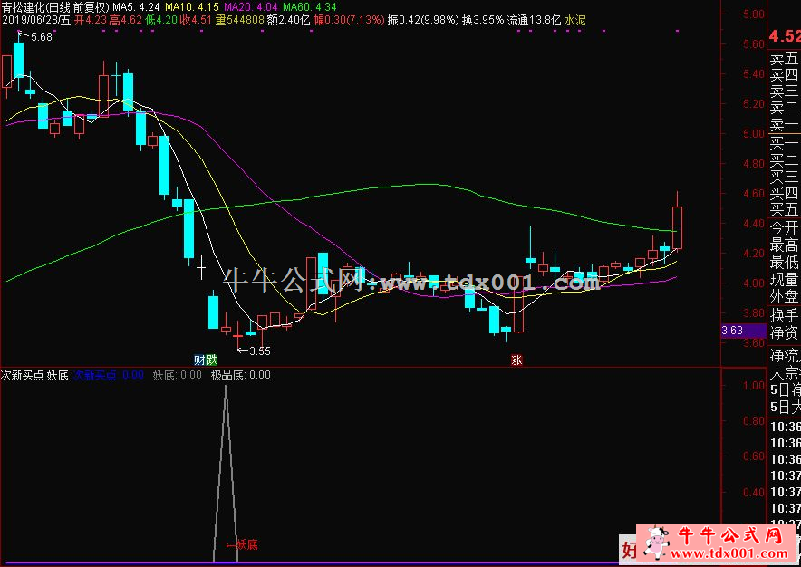Image resolution: width=801 pixels, height=567 pixels.
Task: Click the 5.68 high price label
Action: click(x=42, y=37)
